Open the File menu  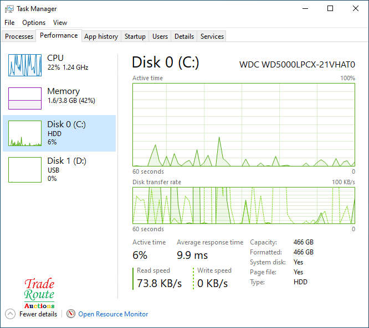(9, 23)
